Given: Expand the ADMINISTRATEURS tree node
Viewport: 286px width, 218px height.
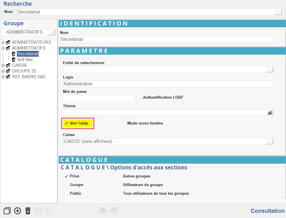Looking at the screenshot, I should click(x=3, y=42).
